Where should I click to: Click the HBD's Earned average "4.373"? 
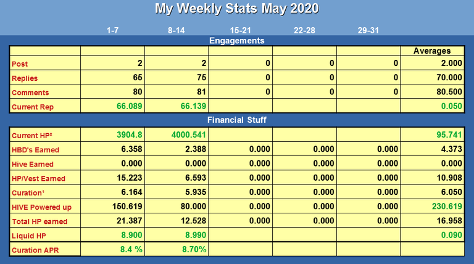click(x=451, y=149)
